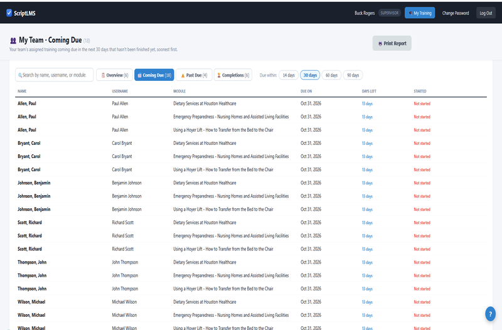Viewport: 502px width, 330px height.
Task: Click the My Team people icon
Action: click(x=13, y=41)
